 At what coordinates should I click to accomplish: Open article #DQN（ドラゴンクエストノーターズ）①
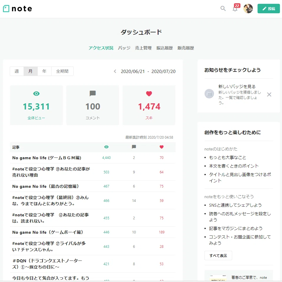[47, 264]
